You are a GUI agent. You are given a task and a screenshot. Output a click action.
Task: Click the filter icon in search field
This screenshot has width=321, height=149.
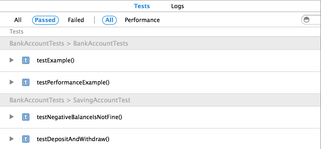click(x=307, y=20)
